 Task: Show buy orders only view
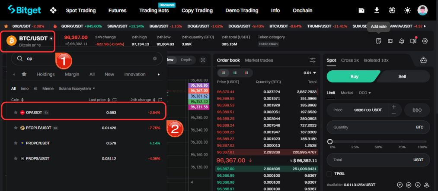[235, 73]
